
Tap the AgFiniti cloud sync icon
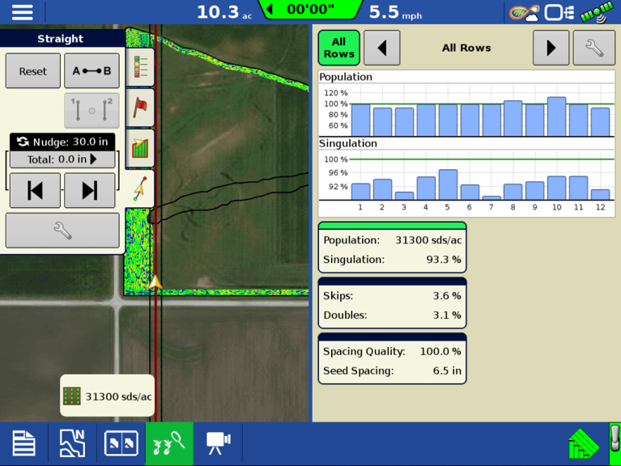point(524,12)
